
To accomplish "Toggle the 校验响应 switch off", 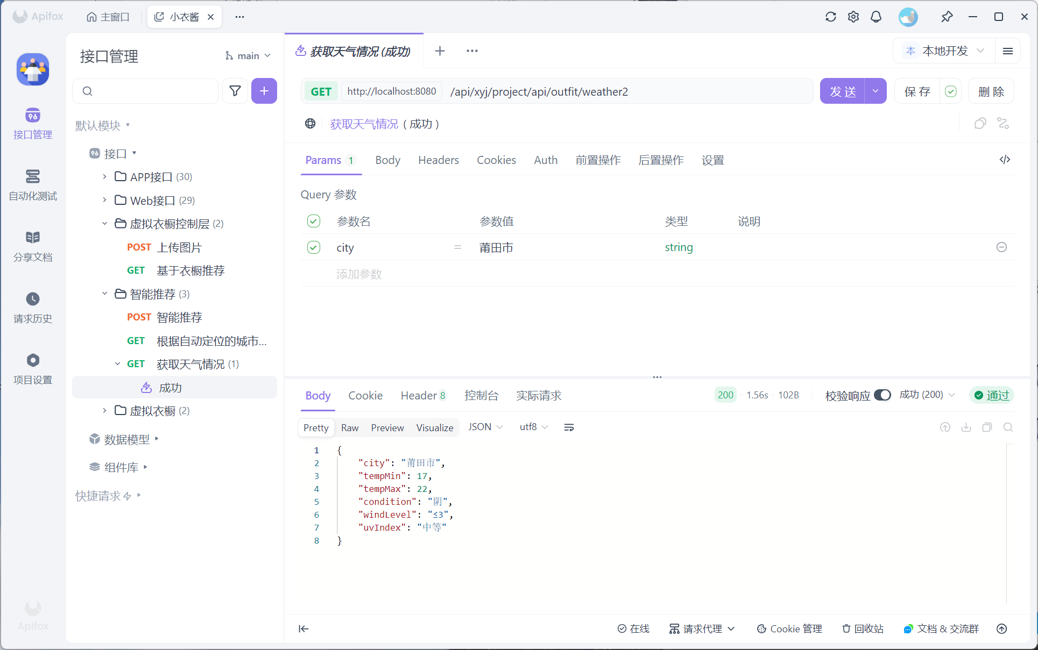I will [882, 395].
